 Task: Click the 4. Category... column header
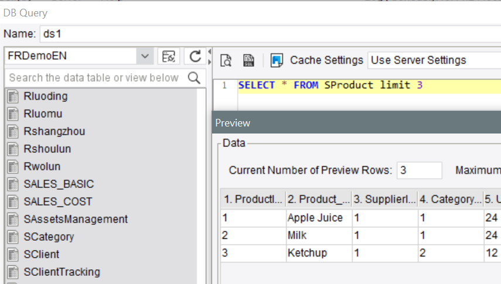tap(451, 199)
